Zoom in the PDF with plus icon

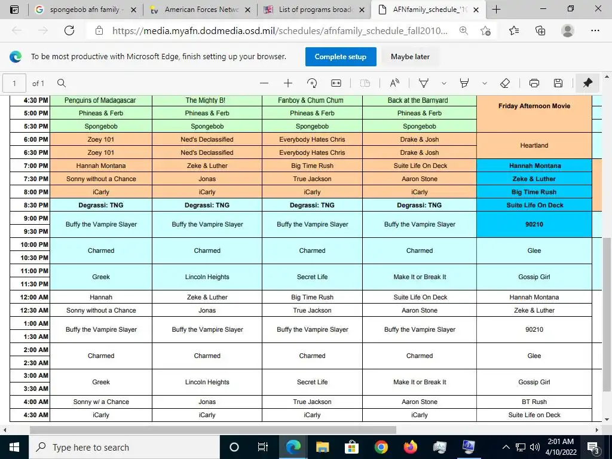click(x=288, y=83)
